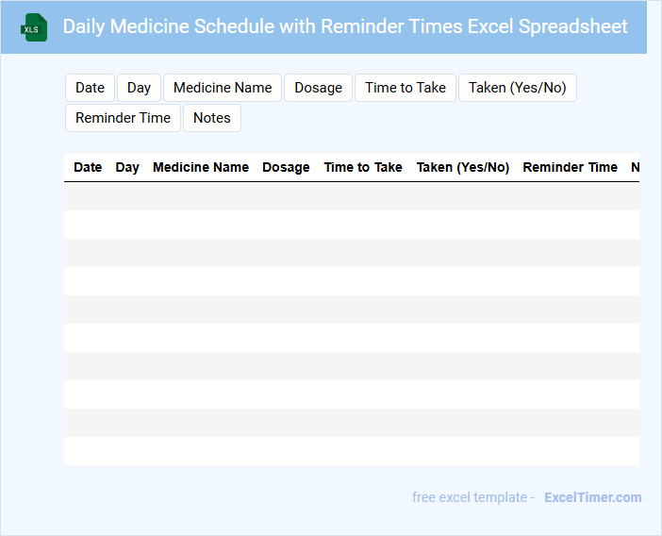662x536 pixels.
Task: Select the Date tag button
Action: tap(91, 88)
